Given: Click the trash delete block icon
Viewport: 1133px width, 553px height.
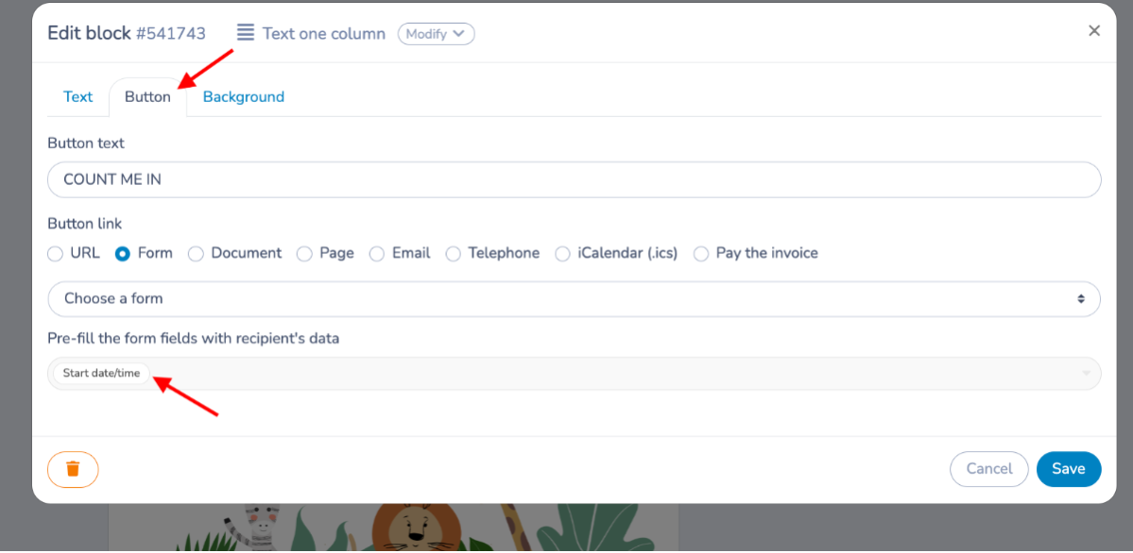Looking at the screenshot, I should click(x=73, y=469).
